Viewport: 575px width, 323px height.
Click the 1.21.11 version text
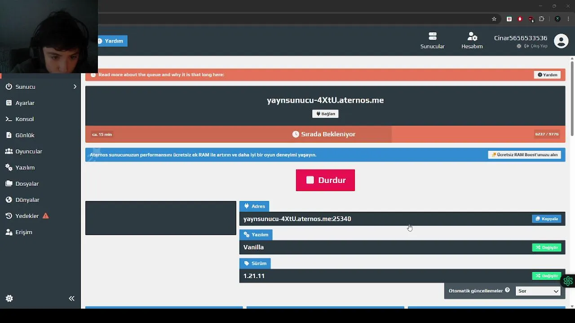254,276
